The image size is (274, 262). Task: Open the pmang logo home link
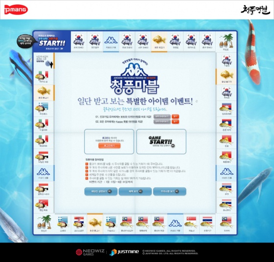(16, 10)
